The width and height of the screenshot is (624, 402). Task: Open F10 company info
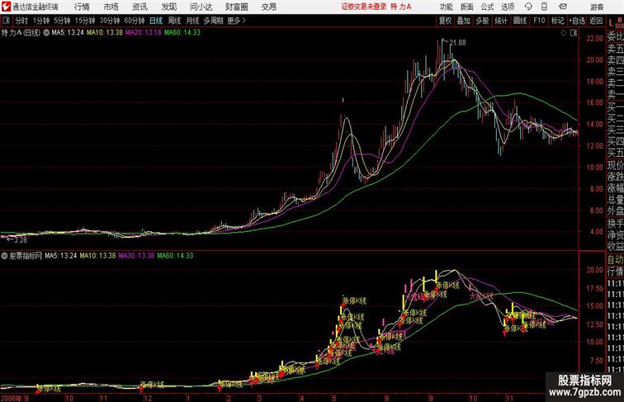tap(539, 21)
